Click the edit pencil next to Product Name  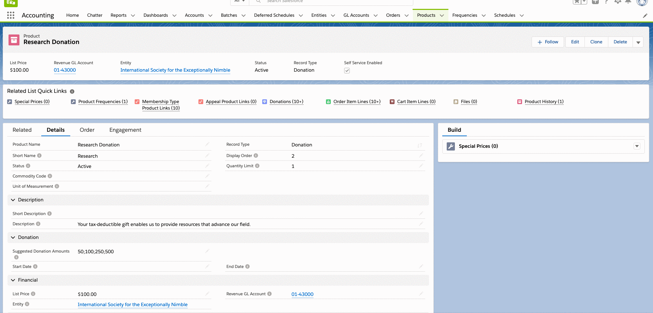[207, 144]
